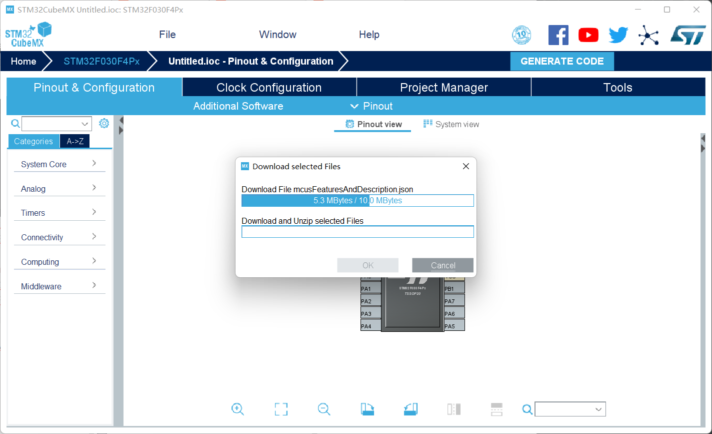
Task: Click pin PA3 on chip
Action: [371, 313]
